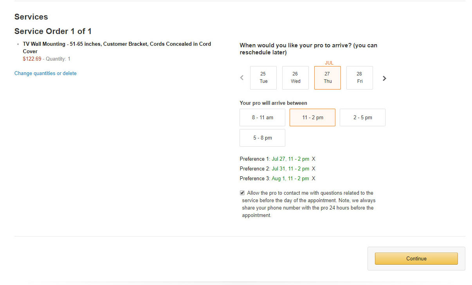The image size is (472, 285).
Task: Click the right chevron to view later dates
Action: point(384,78)
